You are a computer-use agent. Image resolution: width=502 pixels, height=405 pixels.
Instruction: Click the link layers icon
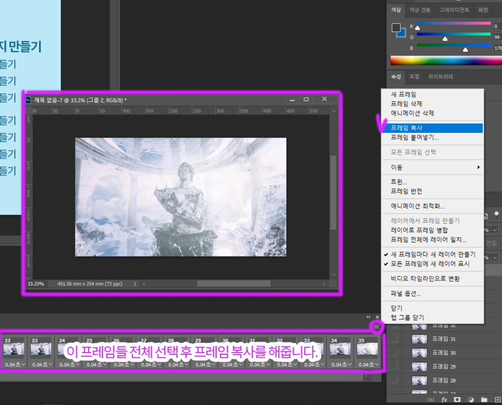click(431, 400)
